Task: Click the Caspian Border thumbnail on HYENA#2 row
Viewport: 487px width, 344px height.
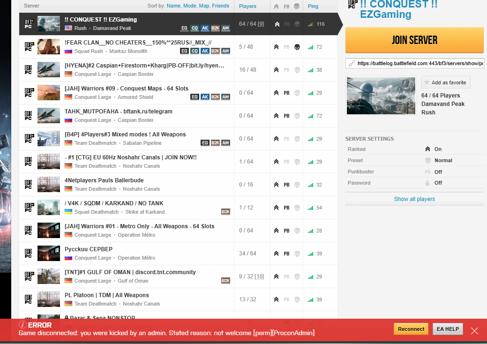Action: click(49, 70)
